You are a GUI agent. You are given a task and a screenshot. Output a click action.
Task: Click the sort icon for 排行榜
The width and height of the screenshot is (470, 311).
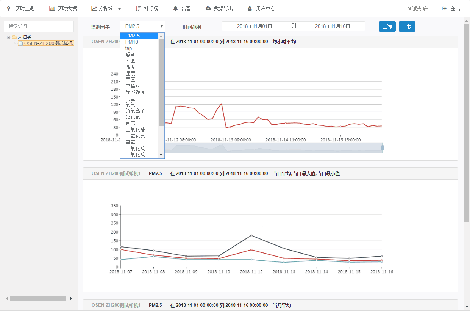[138, 8]
